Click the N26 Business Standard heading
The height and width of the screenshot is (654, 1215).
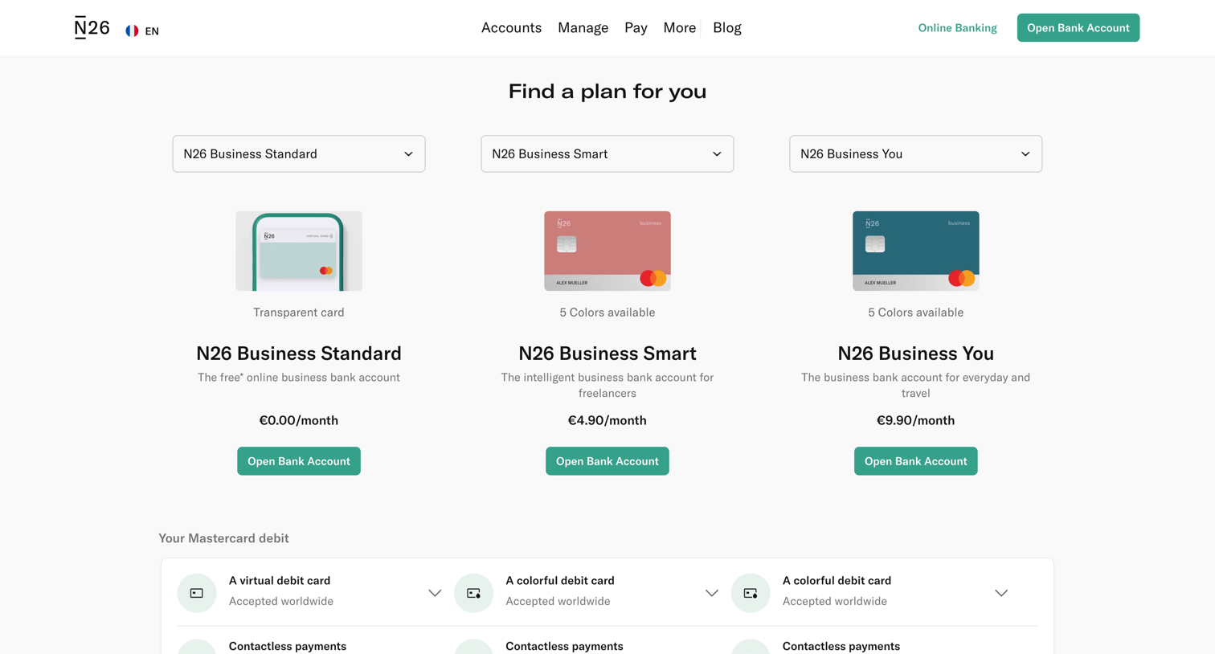[299, 354]
